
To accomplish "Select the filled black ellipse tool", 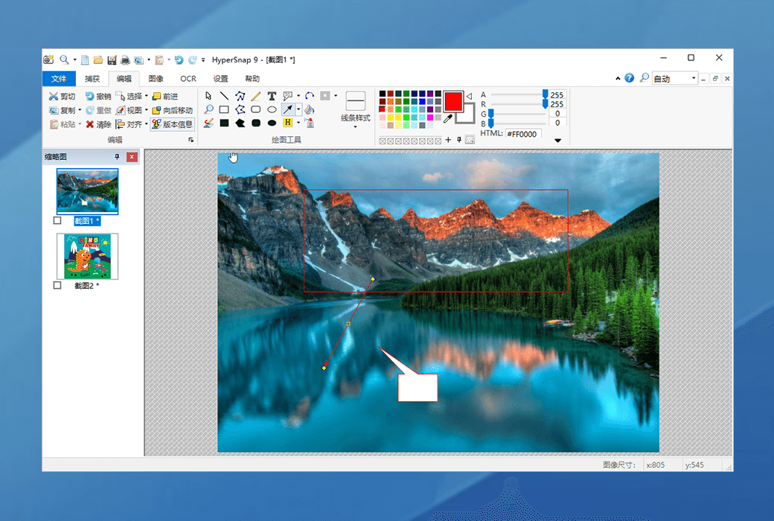I will pos(272,124).
